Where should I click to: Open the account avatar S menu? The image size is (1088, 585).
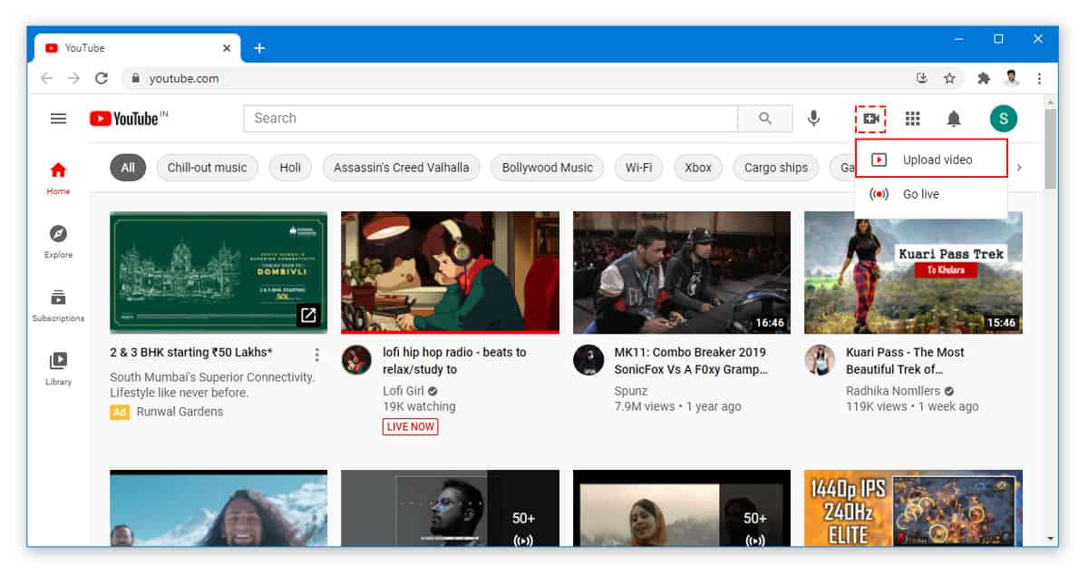[1004, 118]
